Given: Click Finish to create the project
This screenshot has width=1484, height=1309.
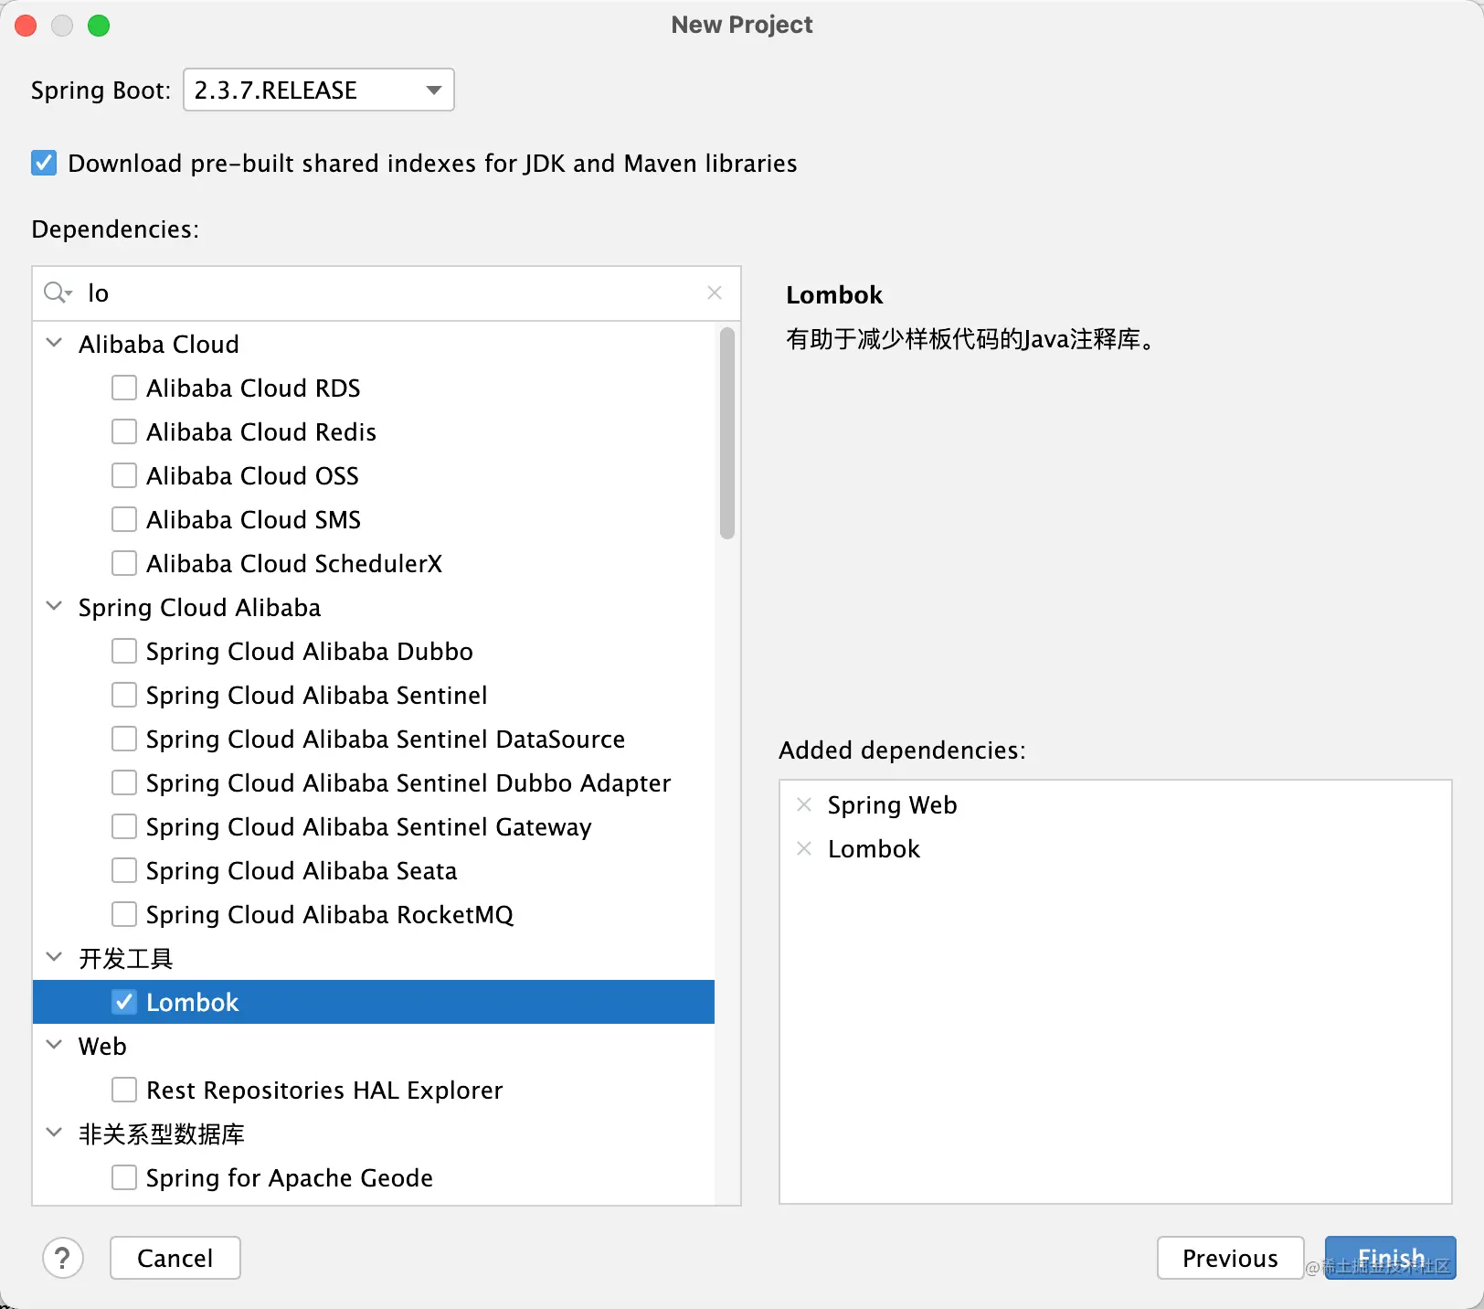Looking at the screenshot, I should [1391, 1258].
